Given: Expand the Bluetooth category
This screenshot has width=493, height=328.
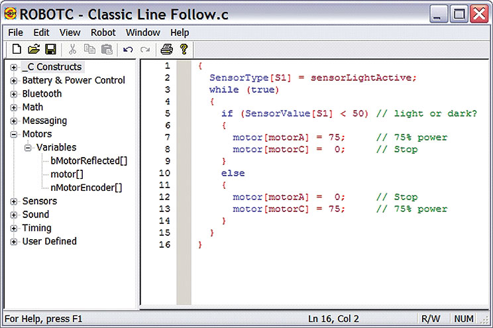Looking at the screenshot, I should 13,94.
